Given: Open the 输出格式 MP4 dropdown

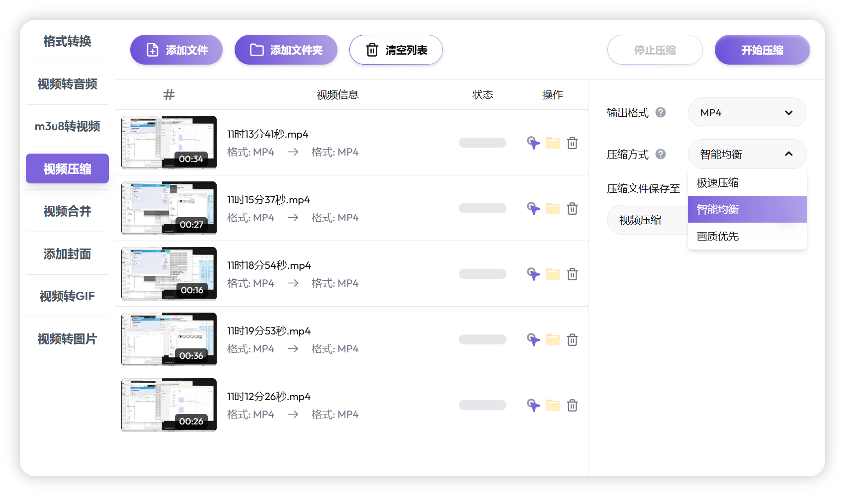Looking at the screenshot, I should point(747,112).
